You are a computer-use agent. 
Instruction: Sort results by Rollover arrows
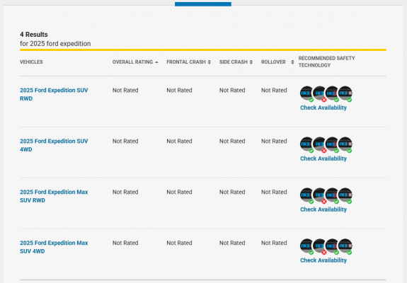click(x=292, y=62)
